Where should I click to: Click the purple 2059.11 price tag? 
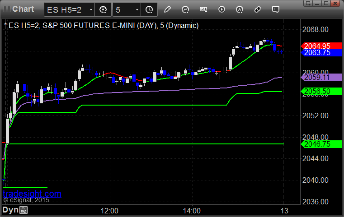[x=321, y=77]
